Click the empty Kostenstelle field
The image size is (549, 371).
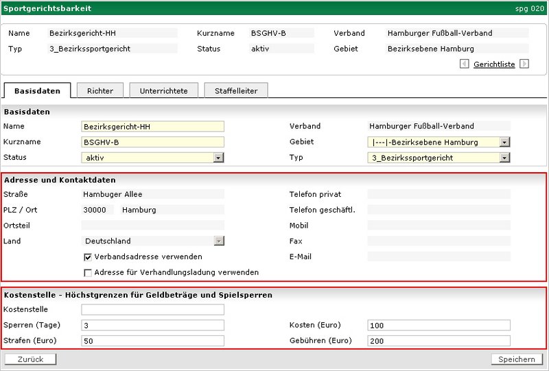click(x=152, y=310)
